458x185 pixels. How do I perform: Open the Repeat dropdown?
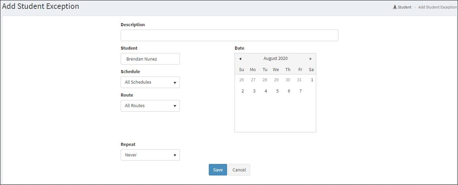(150, 155)
